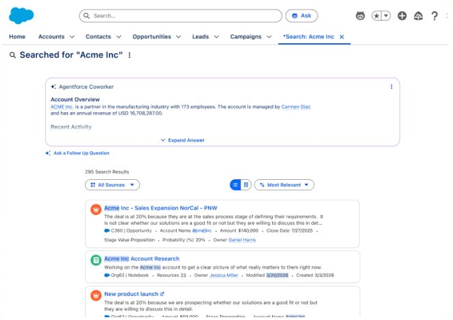Click the 295 Search Results count

point(107,172)
